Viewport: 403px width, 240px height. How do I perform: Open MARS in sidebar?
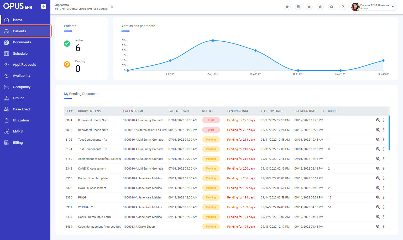point(25,131)
